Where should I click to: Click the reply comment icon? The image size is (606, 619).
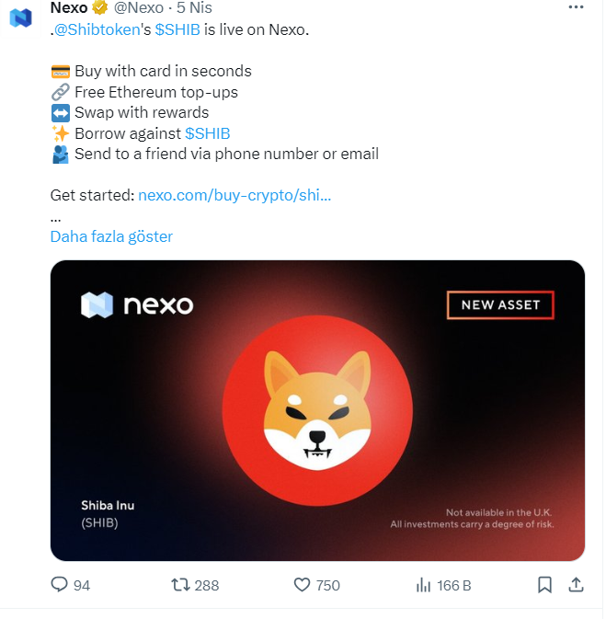[x=60, y=584]
